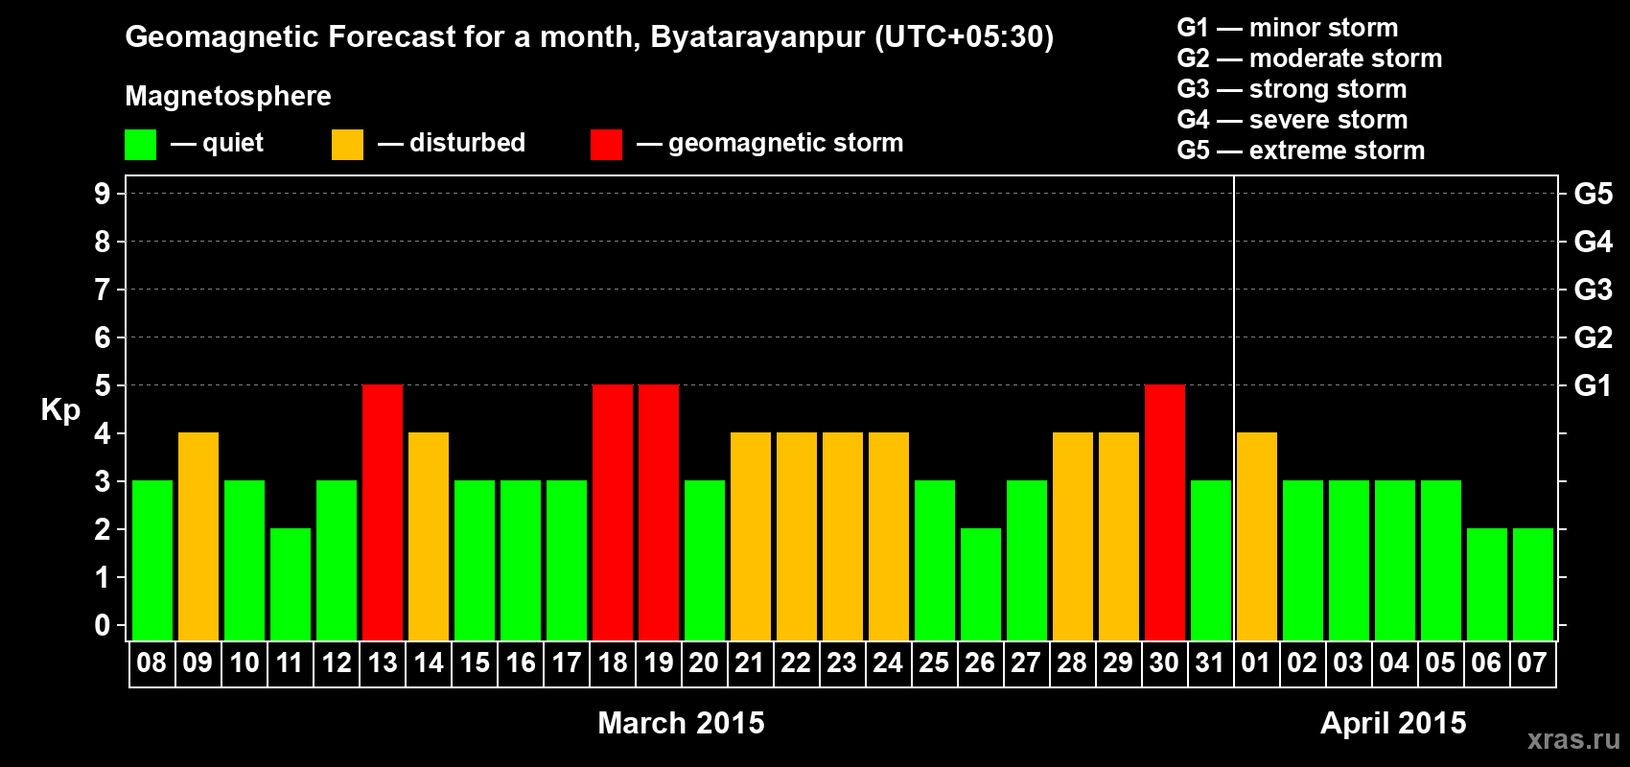Click the Geomagnetic Forecast chart title
The height and width of the screenshot is (767, 1630).
click(590, 36)
